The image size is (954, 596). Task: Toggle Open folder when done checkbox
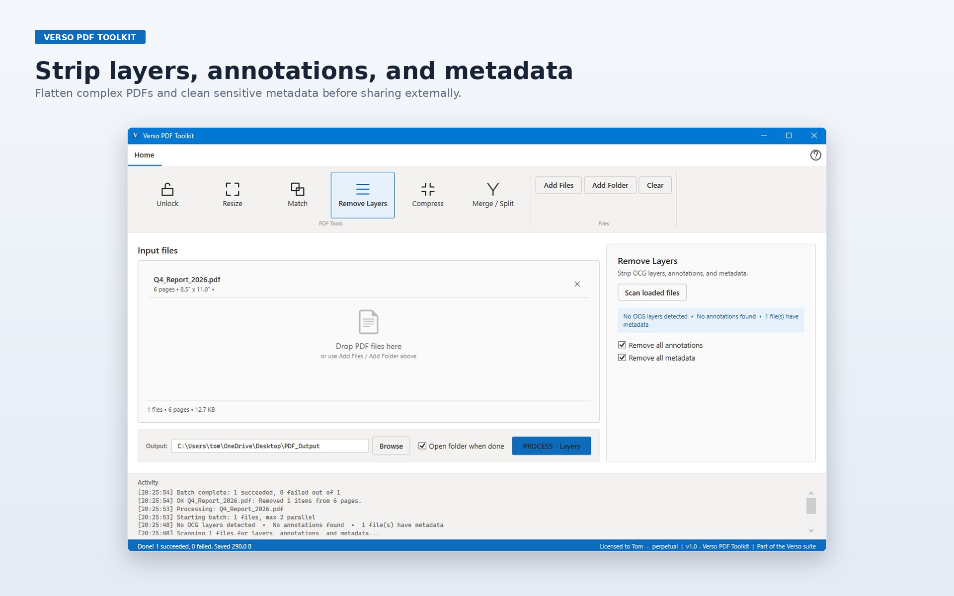point(422,446)
